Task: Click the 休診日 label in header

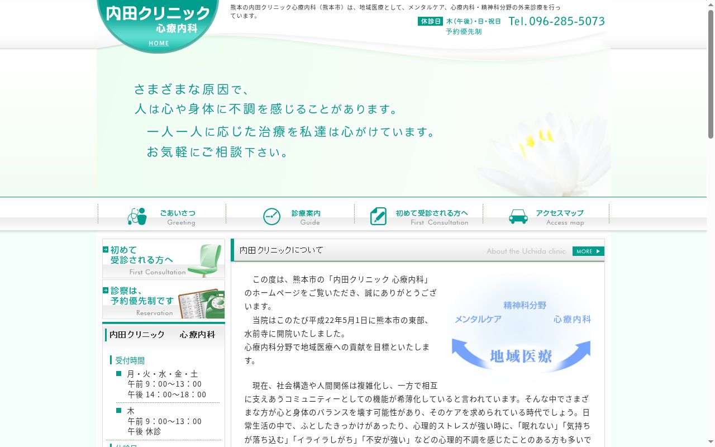Action: click(x=430, y=21)
